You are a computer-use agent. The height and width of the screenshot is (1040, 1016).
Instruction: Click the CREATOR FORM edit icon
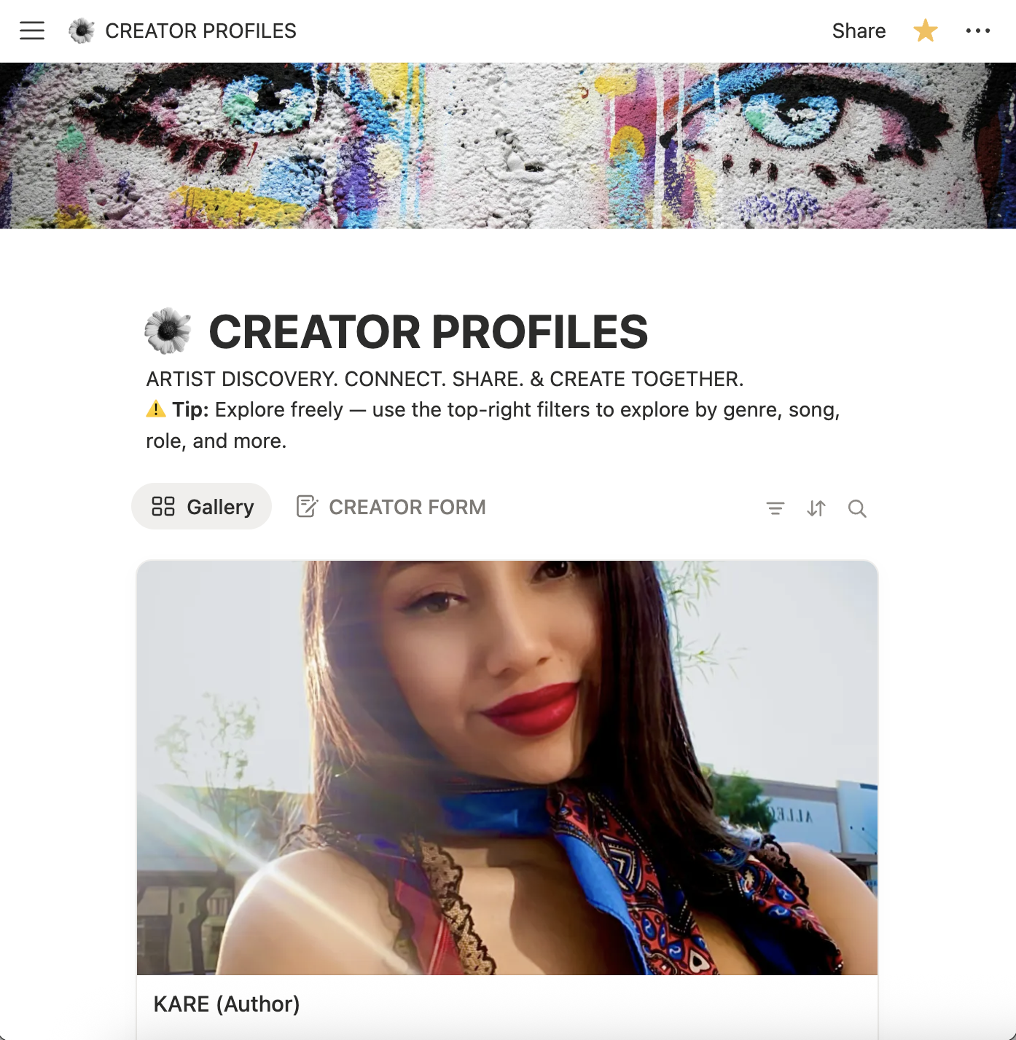(307, 506)
